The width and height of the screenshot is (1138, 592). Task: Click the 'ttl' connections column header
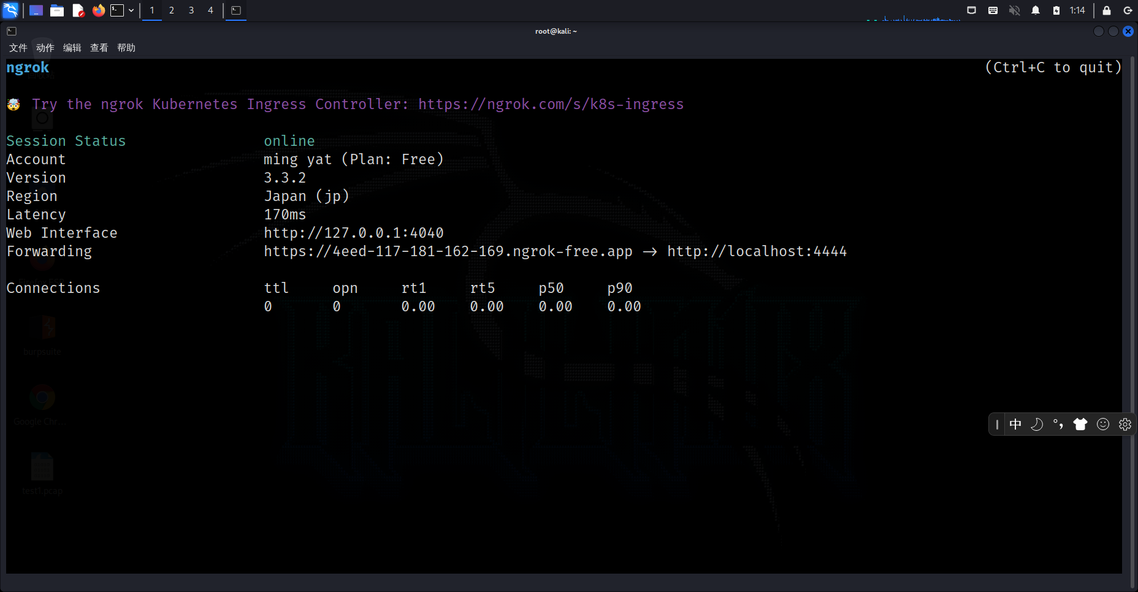(x=277, y=288)
